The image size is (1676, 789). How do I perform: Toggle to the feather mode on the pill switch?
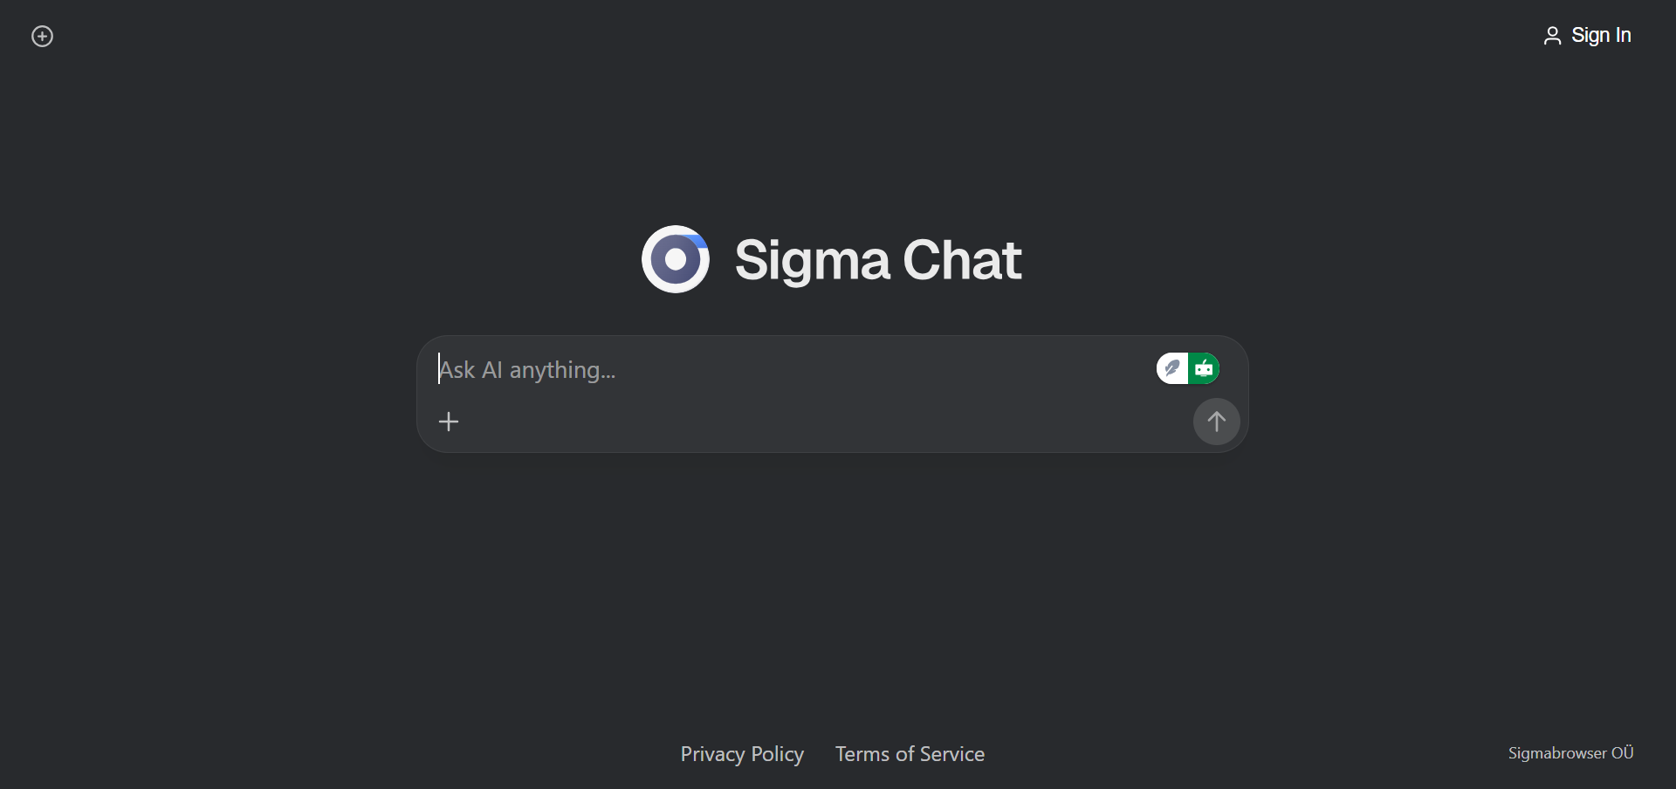(x=1172, y=368)
